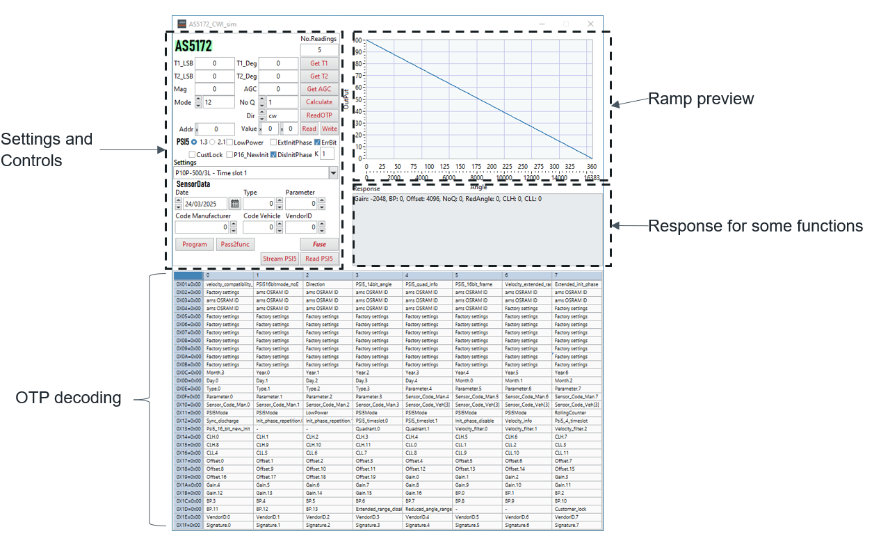Start the Program button
881x536 pixels.
(x=195, y=245)
